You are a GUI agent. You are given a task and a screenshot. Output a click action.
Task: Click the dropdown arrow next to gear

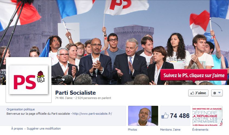click(219, 93)
